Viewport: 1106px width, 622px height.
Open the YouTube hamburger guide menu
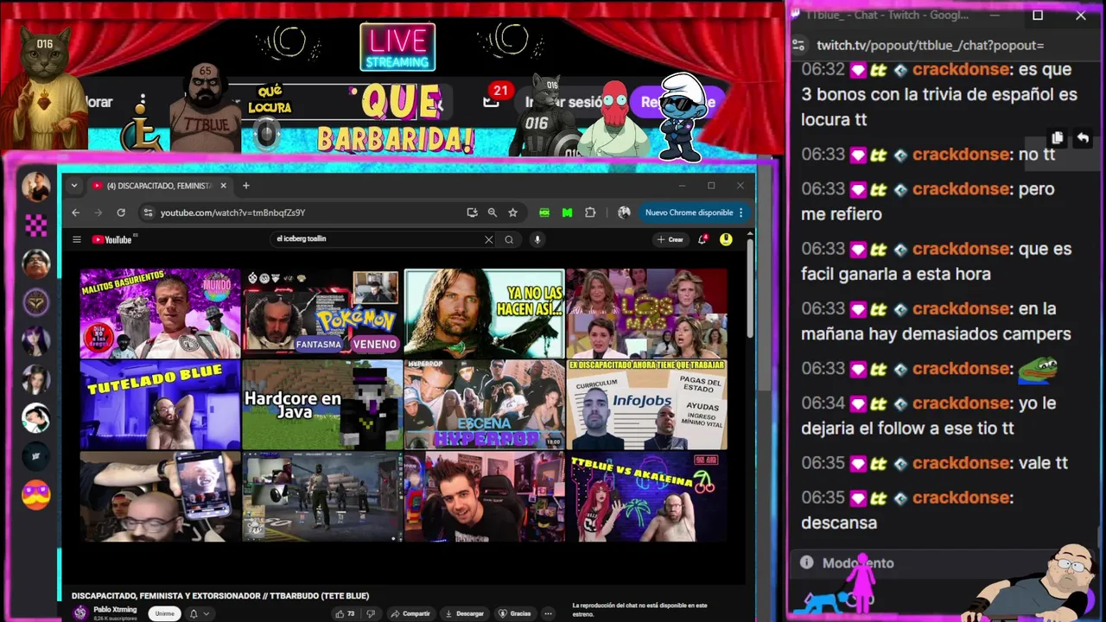(x=77, y=240)
